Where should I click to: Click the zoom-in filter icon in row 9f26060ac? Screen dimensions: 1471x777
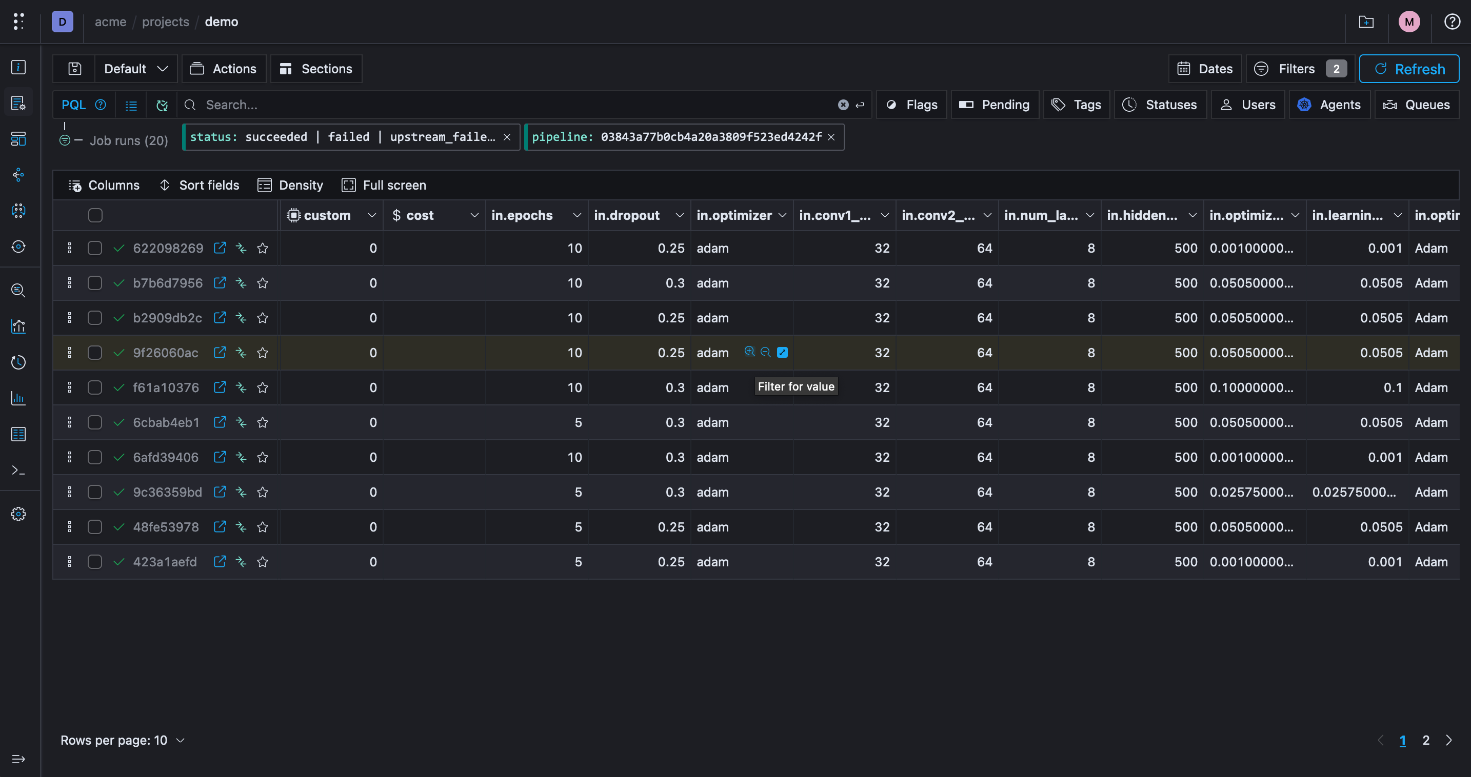[x=750, y=352]
